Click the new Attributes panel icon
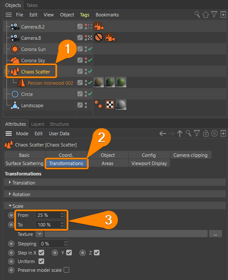Screen dimensions: 228x280 click(223, 134)
